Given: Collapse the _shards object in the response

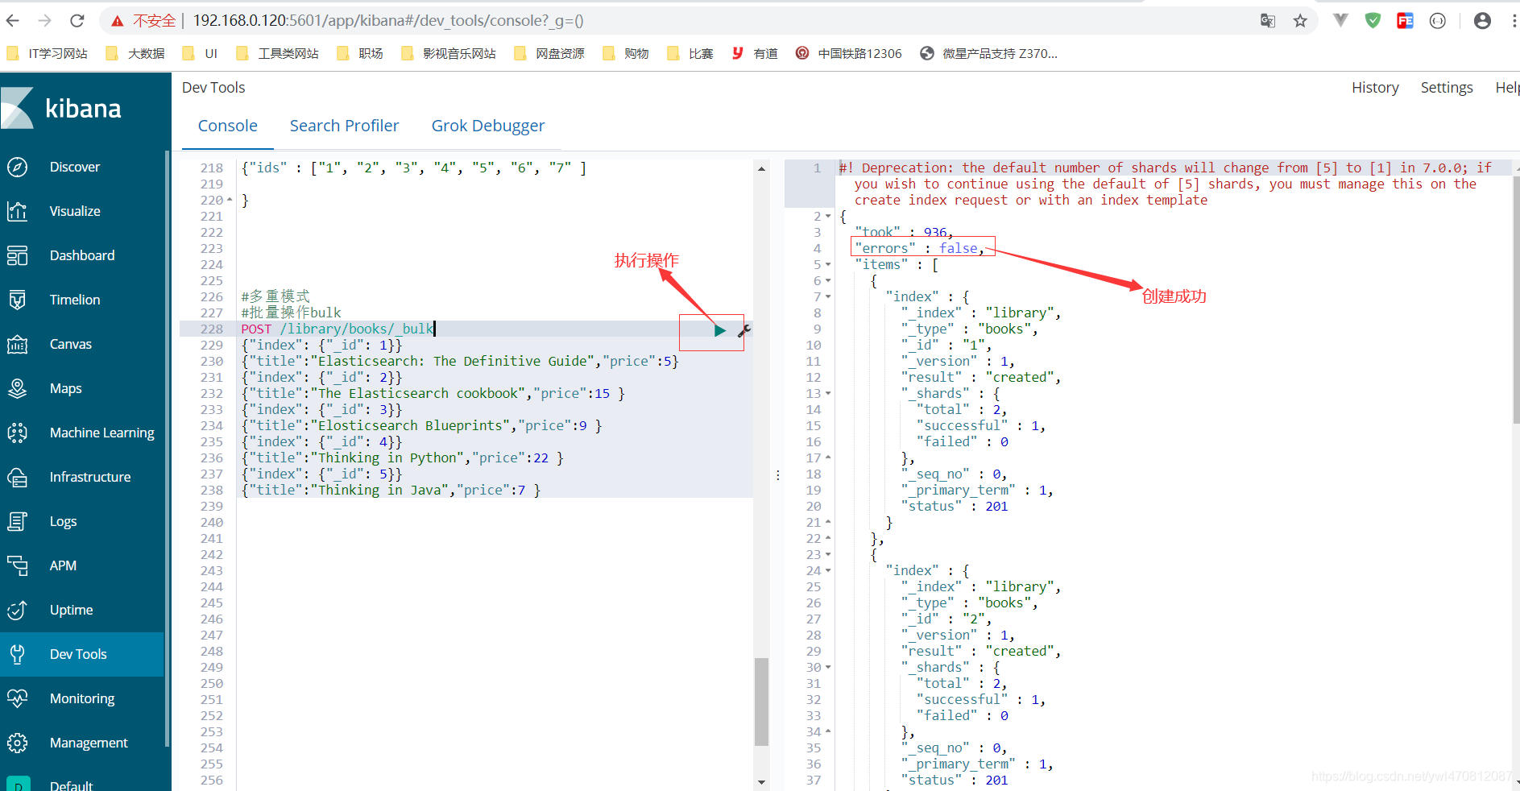Looking at the screenshot, I should point(828,393).
